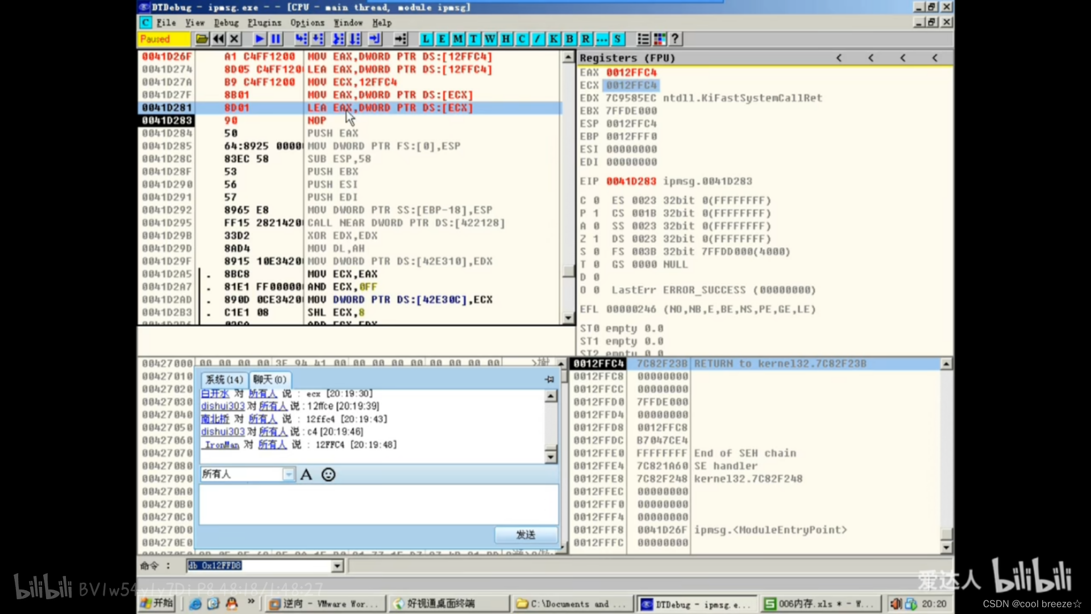Open font settings A icon in chat

pyautogui.click(x=306, y=474)
